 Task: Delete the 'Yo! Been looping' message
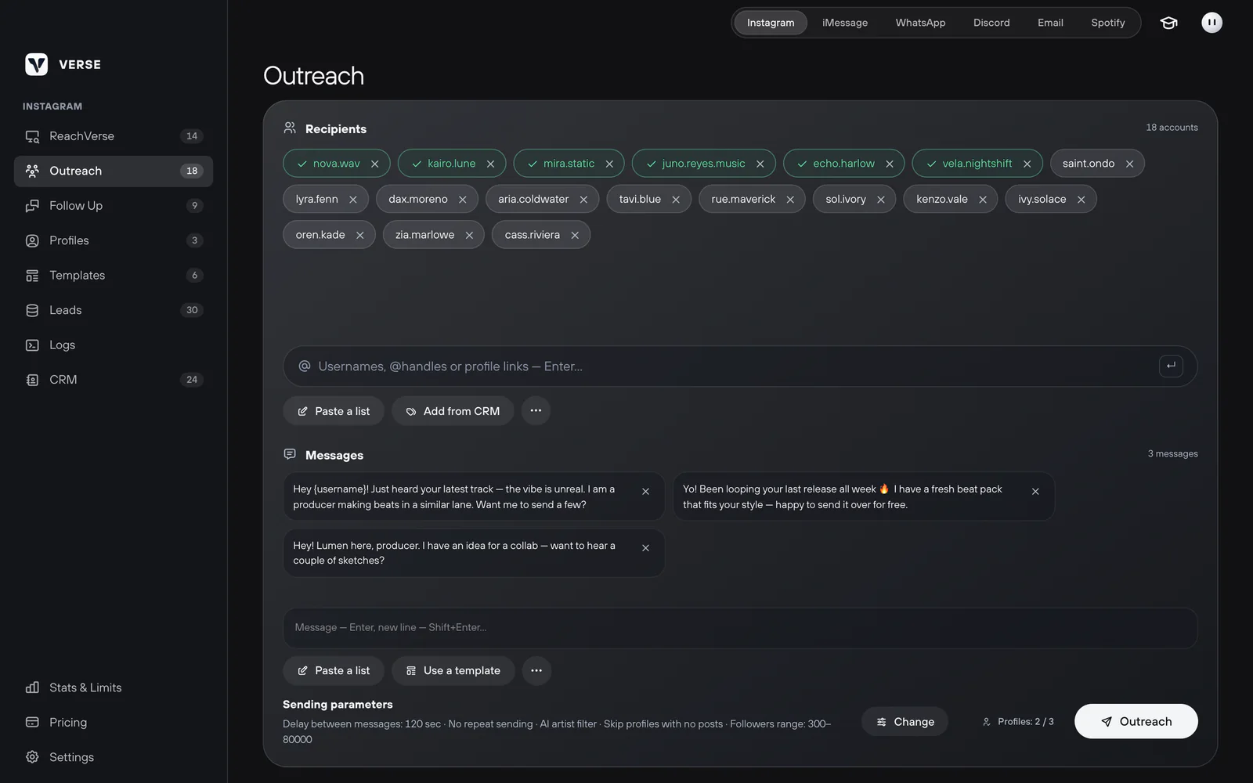click(1035, 492)
